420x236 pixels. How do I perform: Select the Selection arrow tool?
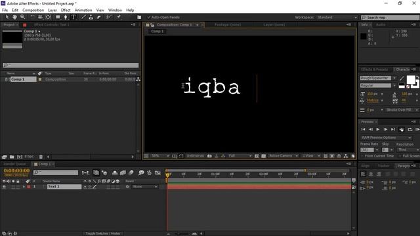click(x=7, y=17)
